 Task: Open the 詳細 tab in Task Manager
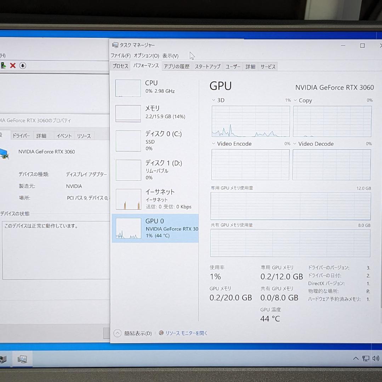pyautogui.click(x=250, y=66)
